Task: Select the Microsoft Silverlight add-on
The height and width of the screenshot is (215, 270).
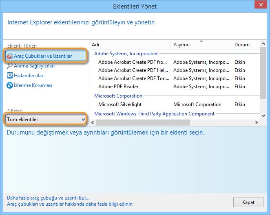Action: click(120, 104)
